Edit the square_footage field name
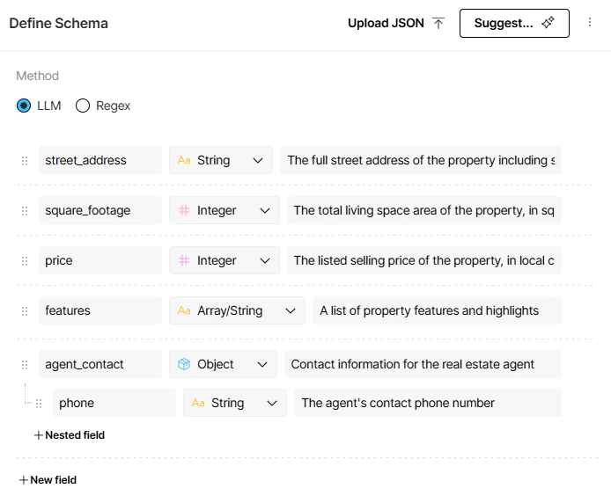Screen dimensions: 611x503 click(x=100, y=210)
